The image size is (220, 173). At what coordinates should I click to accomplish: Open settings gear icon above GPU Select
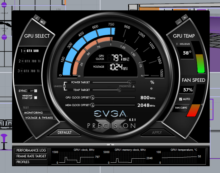tap(43, 22)
